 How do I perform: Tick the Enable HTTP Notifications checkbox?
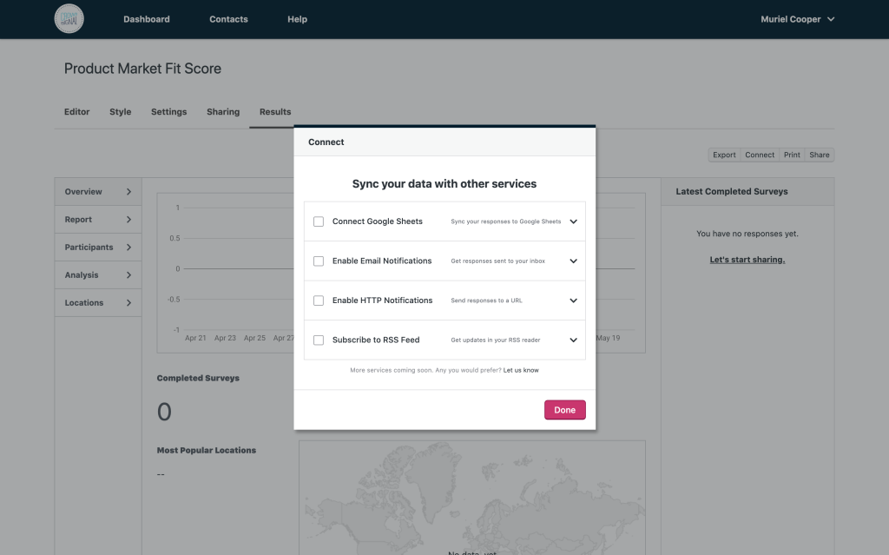(x=319, y=301)
